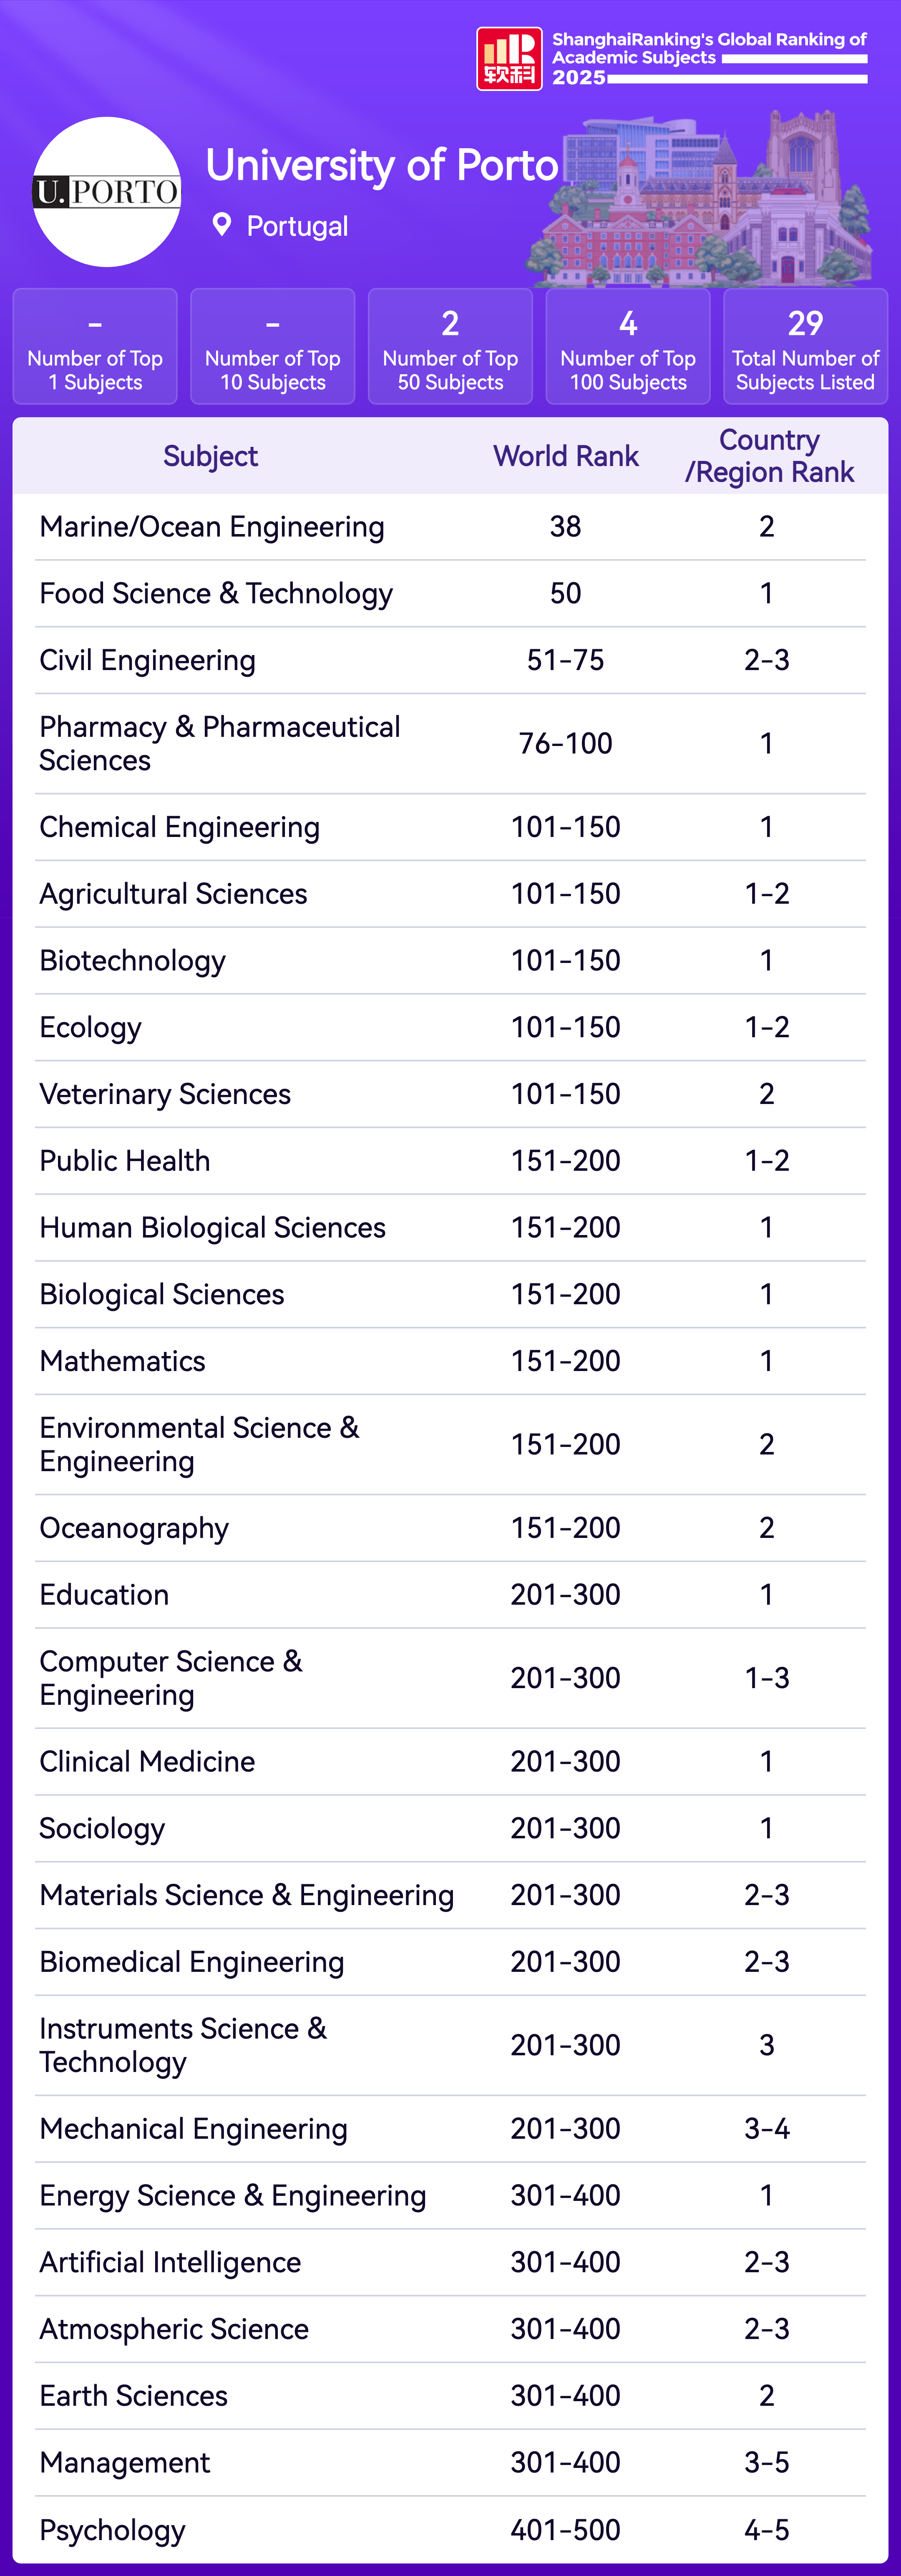Screen dimensions: 901x2576
Task: Click the Number of Top 1 Subjects card
Action: coord(95,346)
